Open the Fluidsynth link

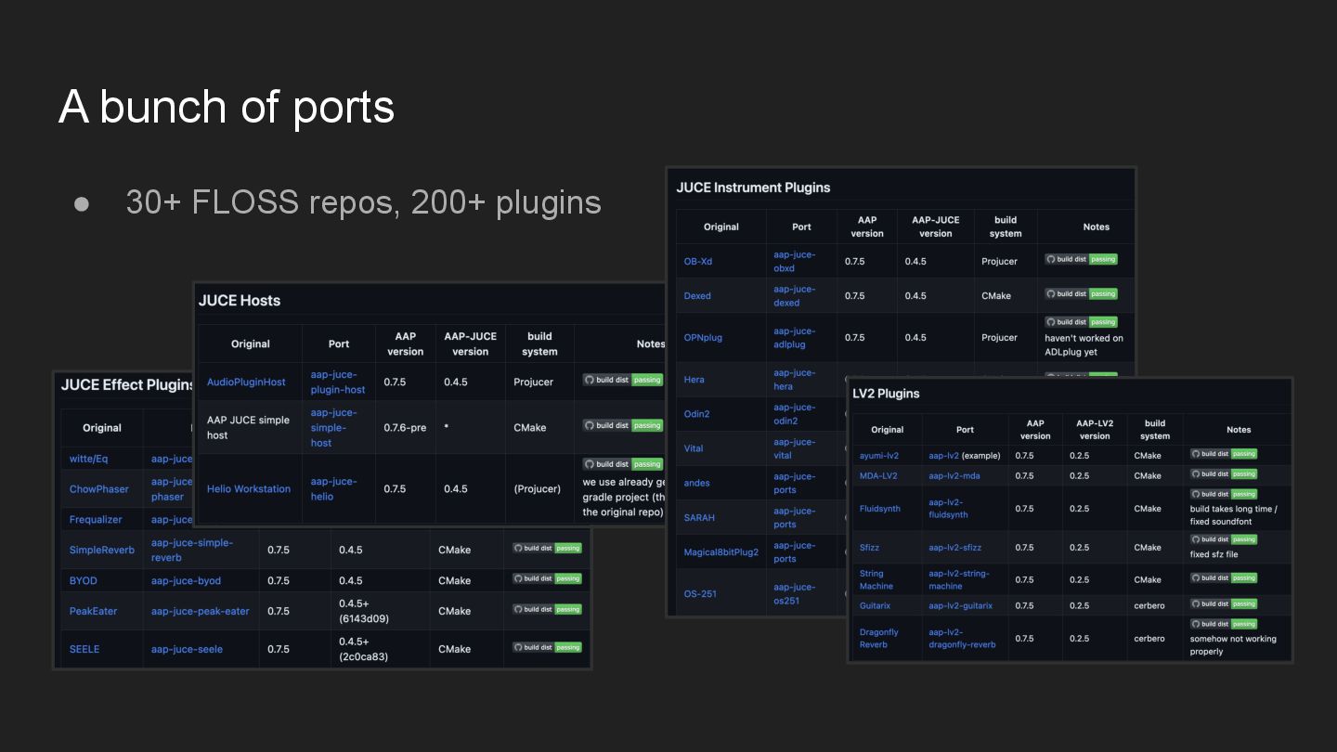point(880,508)
